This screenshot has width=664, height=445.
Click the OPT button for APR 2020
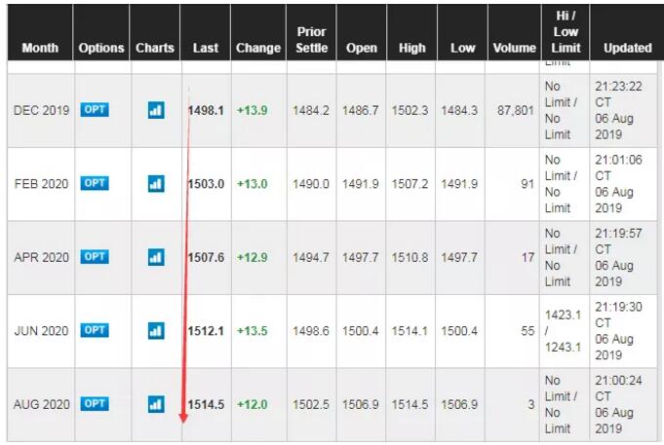pos(95,257)
